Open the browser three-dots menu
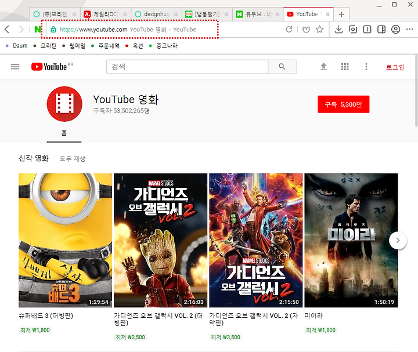The height and width of the screenshot is (352, 418). click(410, 30)
